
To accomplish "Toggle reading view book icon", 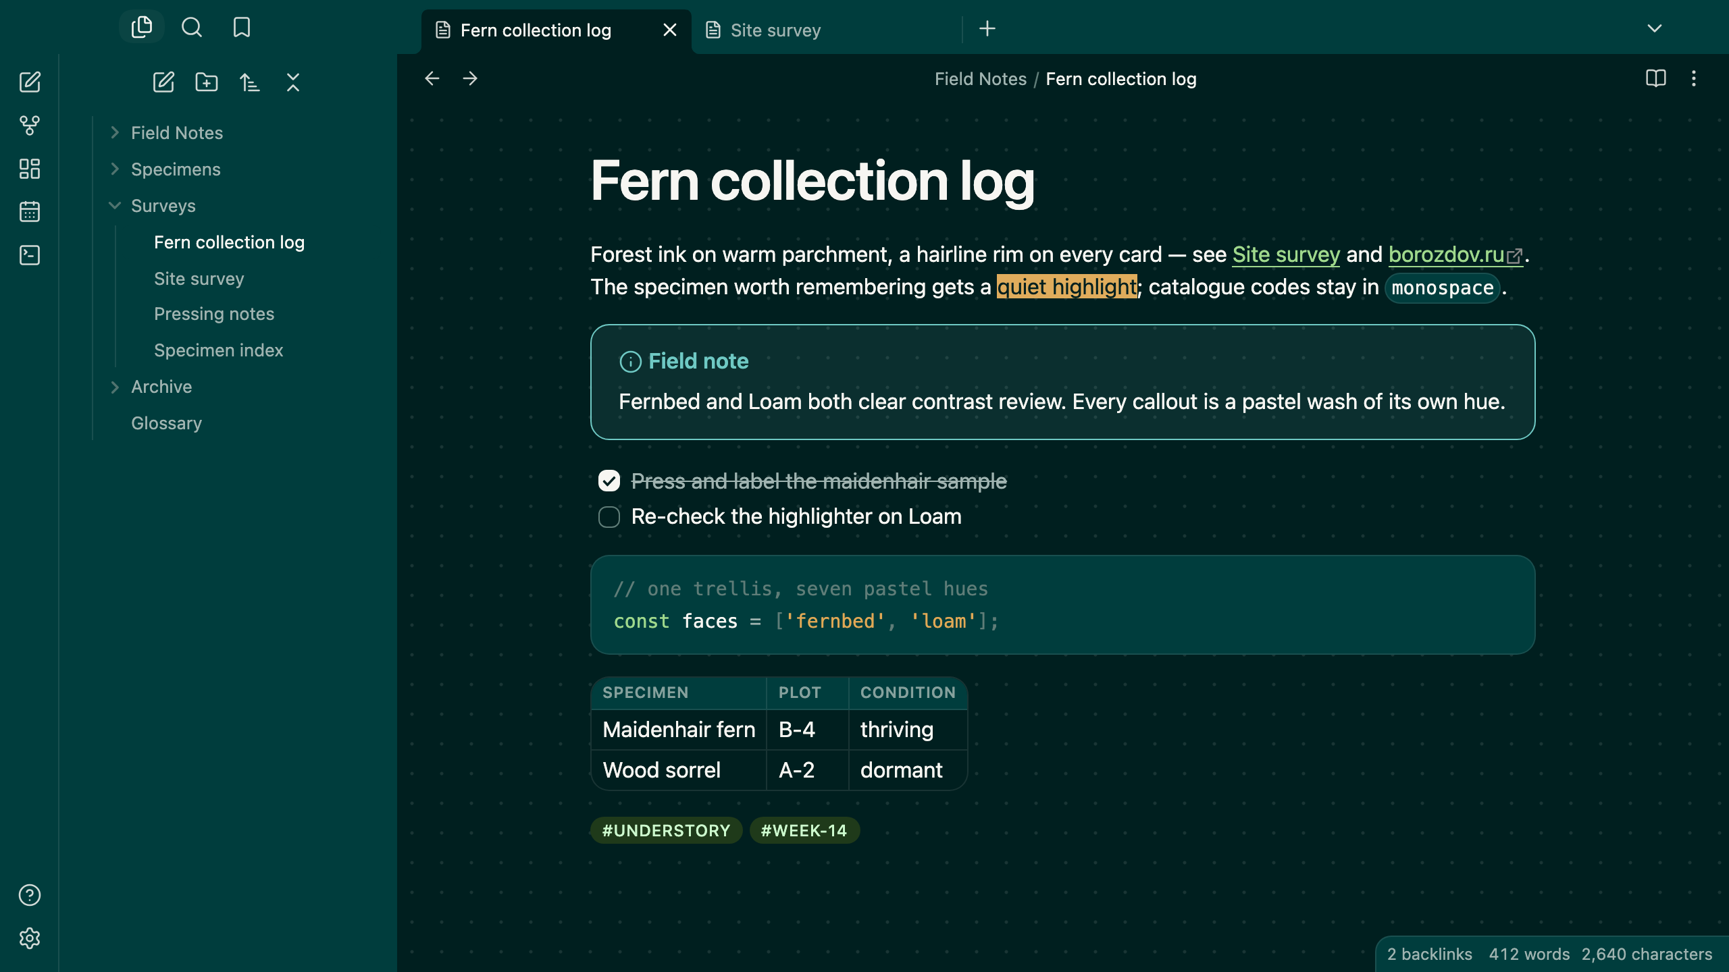I will click(x=1656, y=79).
